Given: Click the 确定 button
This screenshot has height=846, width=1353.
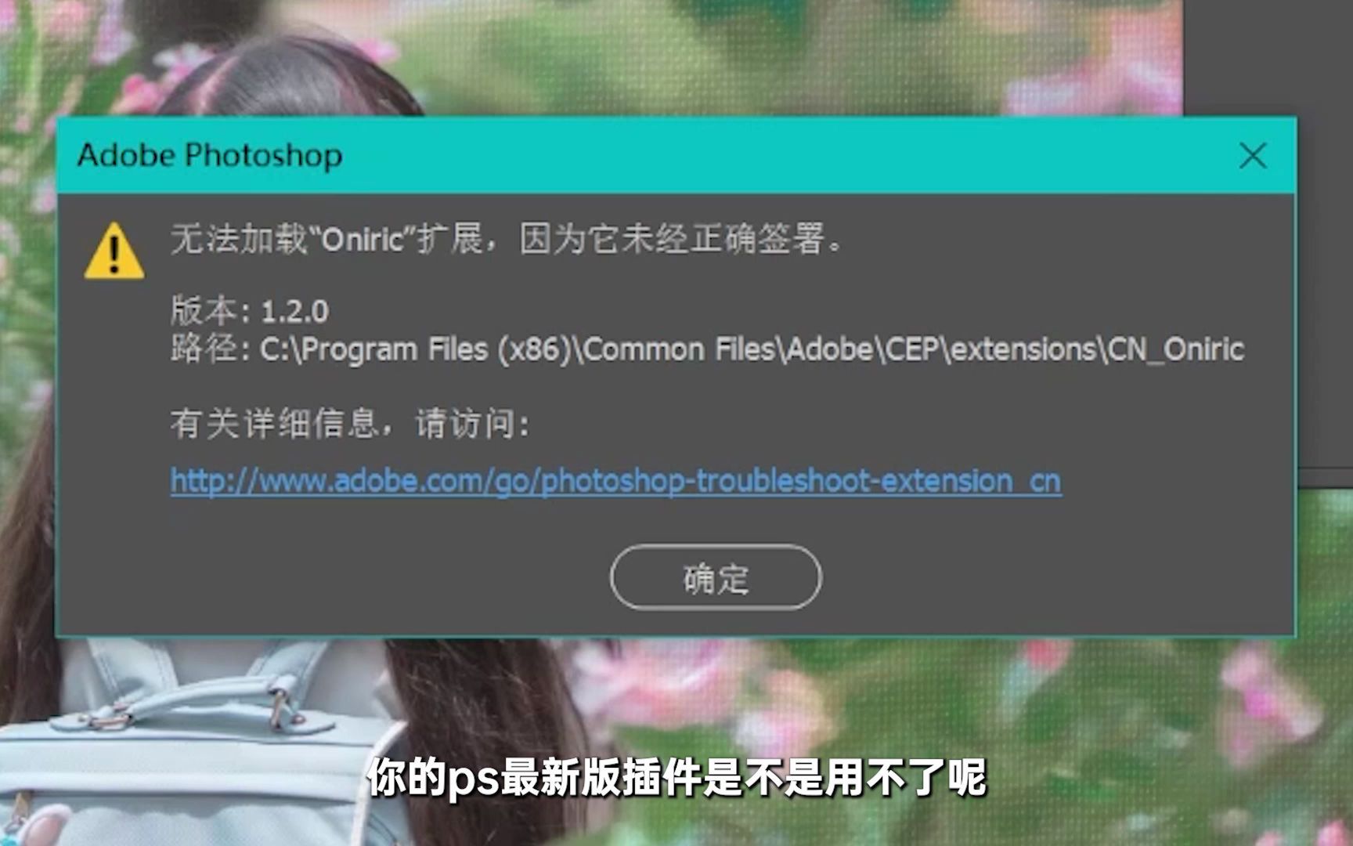Looking at the screenshot, I should (x=716, y=577).
